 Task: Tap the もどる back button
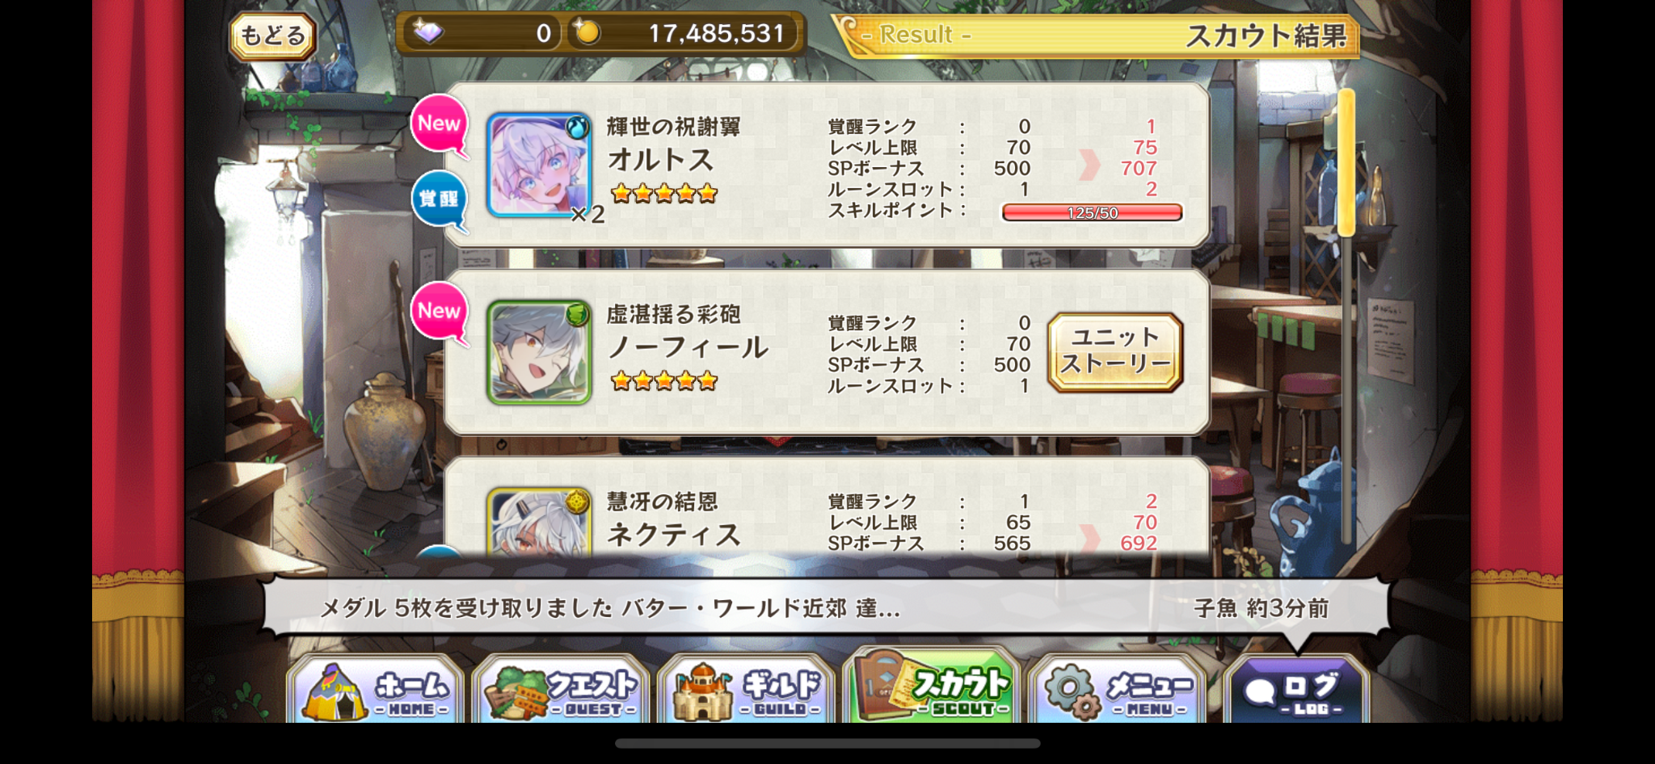point(272,36)
